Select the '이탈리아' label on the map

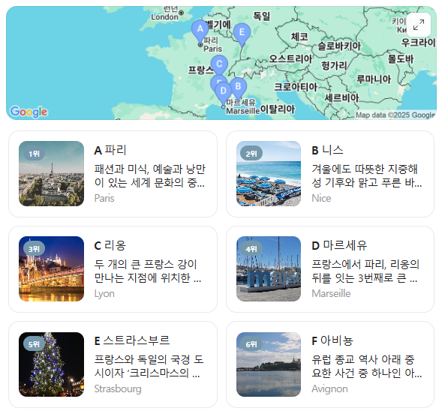click(x=278, y=109)
